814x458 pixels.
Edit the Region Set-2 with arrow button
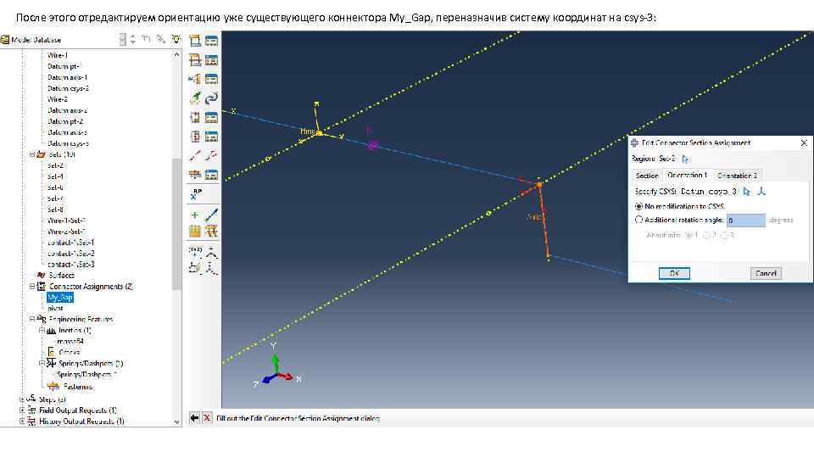click(685, 159)
